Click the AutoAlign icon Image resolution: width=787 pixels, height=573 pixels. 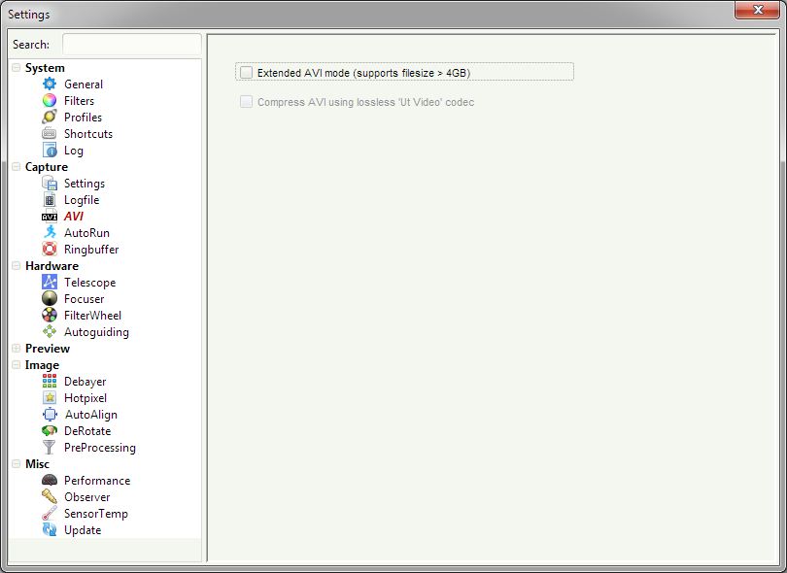(x=50, y=415)
